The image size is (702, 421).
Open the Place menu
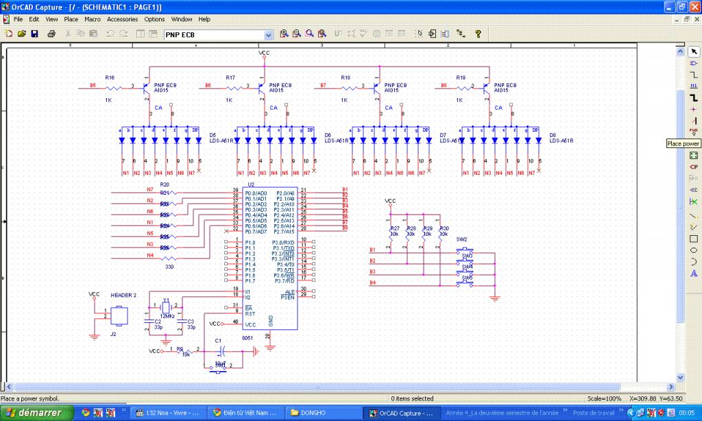pyautogui.click(x=71, y=19)
